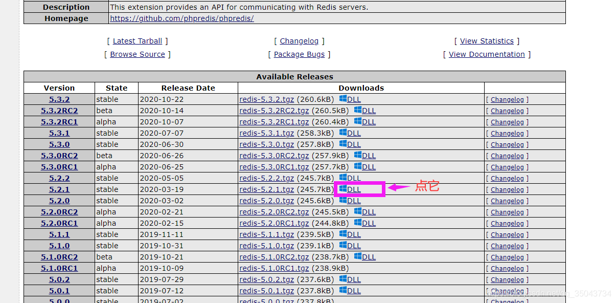Click the Windows DLL icon for 5.3.0
Viewport: 616px width, 303px height.
point(343,144)
